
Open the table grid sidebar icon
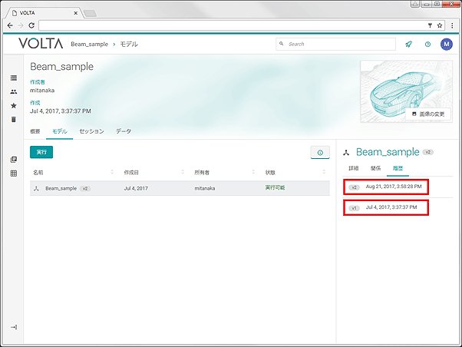click(14, 173)
